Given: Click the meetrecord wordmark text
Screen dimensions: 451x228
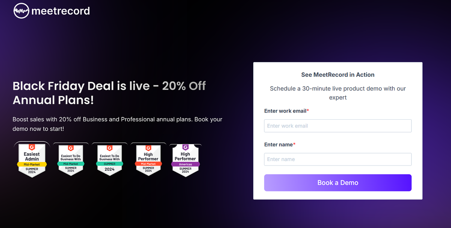Looking at the screenshot, I should click(x=61, y=11).
